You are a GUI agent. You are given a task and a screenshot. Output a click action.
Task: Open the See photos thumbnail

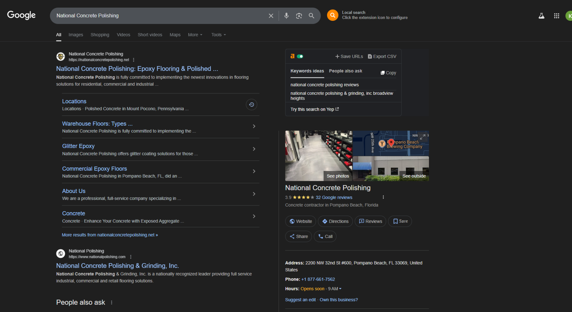point(319,155)
